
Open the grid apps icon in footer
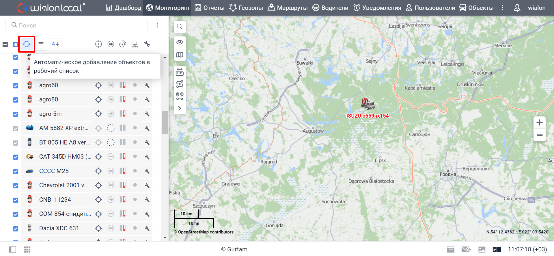27,249
